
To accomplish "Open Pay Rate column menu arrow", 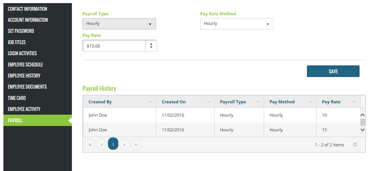I will pos(354,102).
